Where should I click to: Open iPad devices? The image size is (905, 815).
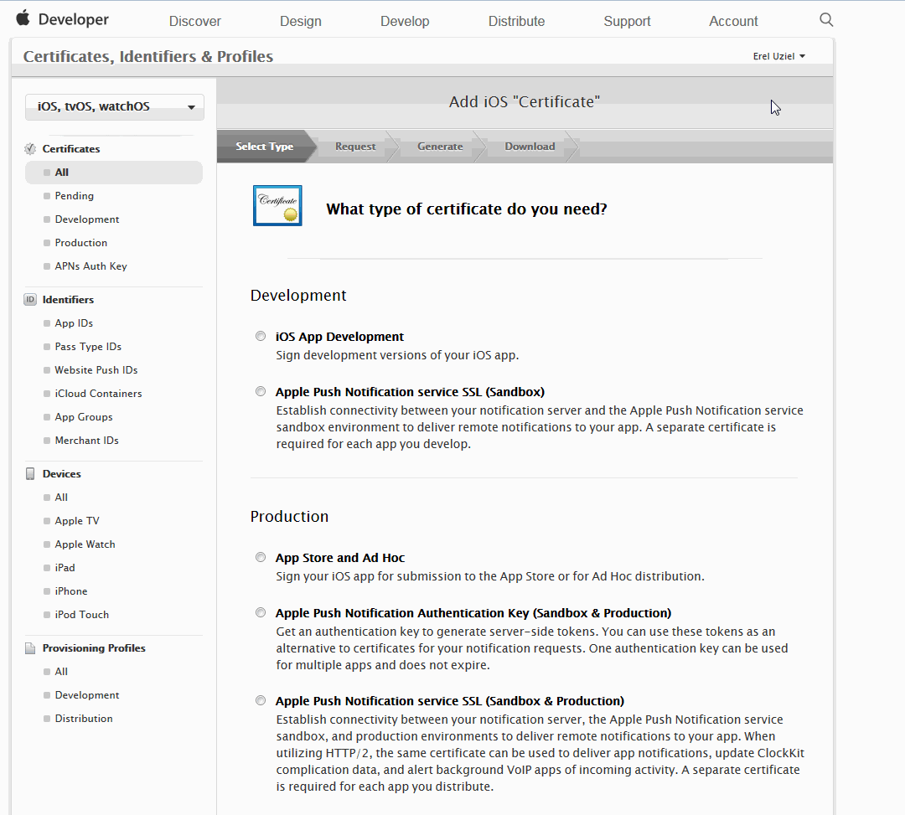point(65,568)
